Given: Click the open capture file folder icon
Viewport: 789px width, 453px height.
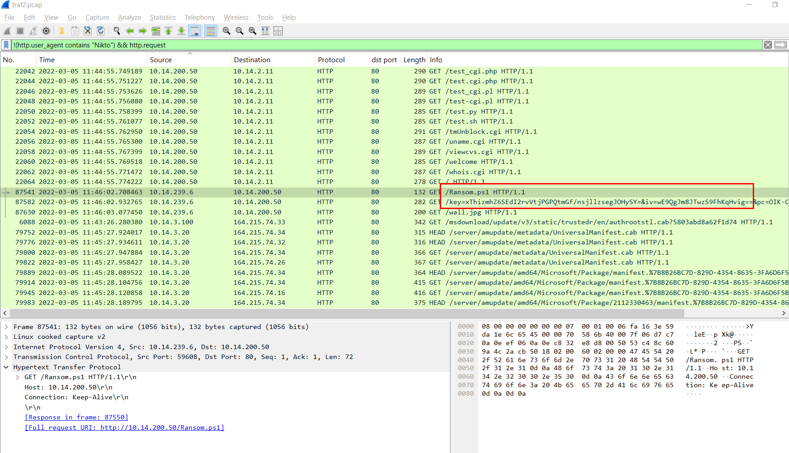Looking at the screenshot, I should click(x=62, y=31).
